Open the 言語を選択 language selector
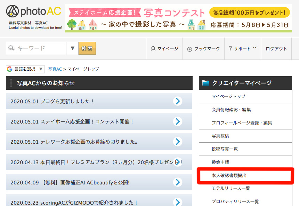 point(25,69)
